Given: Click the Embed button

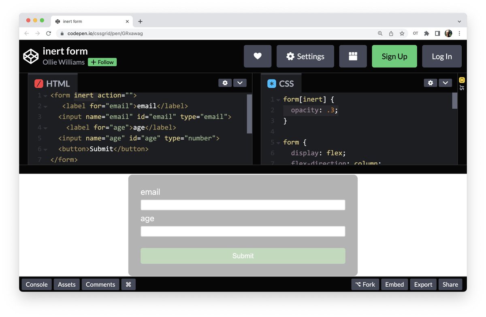Looking at the screenshot, I should [394, 284].
